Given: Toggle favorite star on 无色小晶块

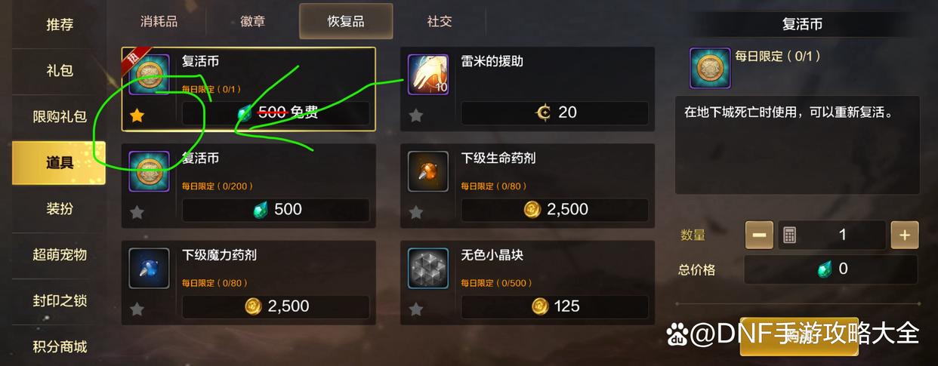Looking at the screenshot, I should coord(416,309).
